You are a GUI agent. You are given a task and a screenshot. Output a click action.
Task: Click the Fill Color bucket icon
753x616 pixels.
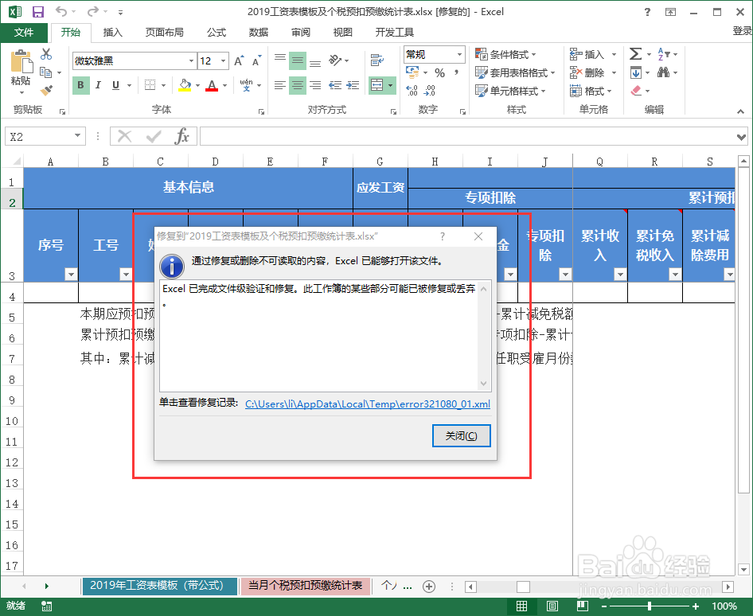click(x=185, y=86)
